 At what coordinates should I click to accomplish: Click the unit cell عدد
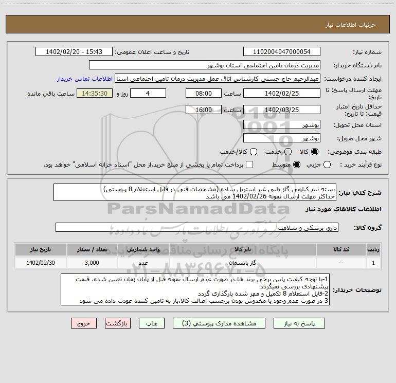[x=143, y=263]
